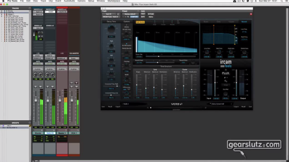Screen dimensions: 289x162
Task: Click the COMPARE button in plug-in header
Action: click(134, 17)
